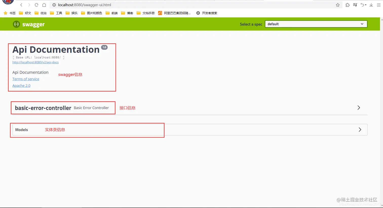Go back to the previous page
Screen dimensions: 383x208
pos(21,5)
